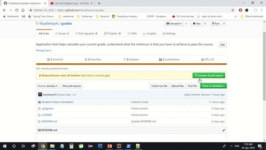The width and height of the screenshot is (266, 150).
Task: Open the Creating an Analysi... bookmark
Action: pos(126,16)
